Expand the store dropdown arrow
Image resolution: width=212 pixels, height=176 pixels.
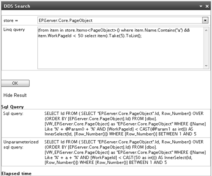205,21
